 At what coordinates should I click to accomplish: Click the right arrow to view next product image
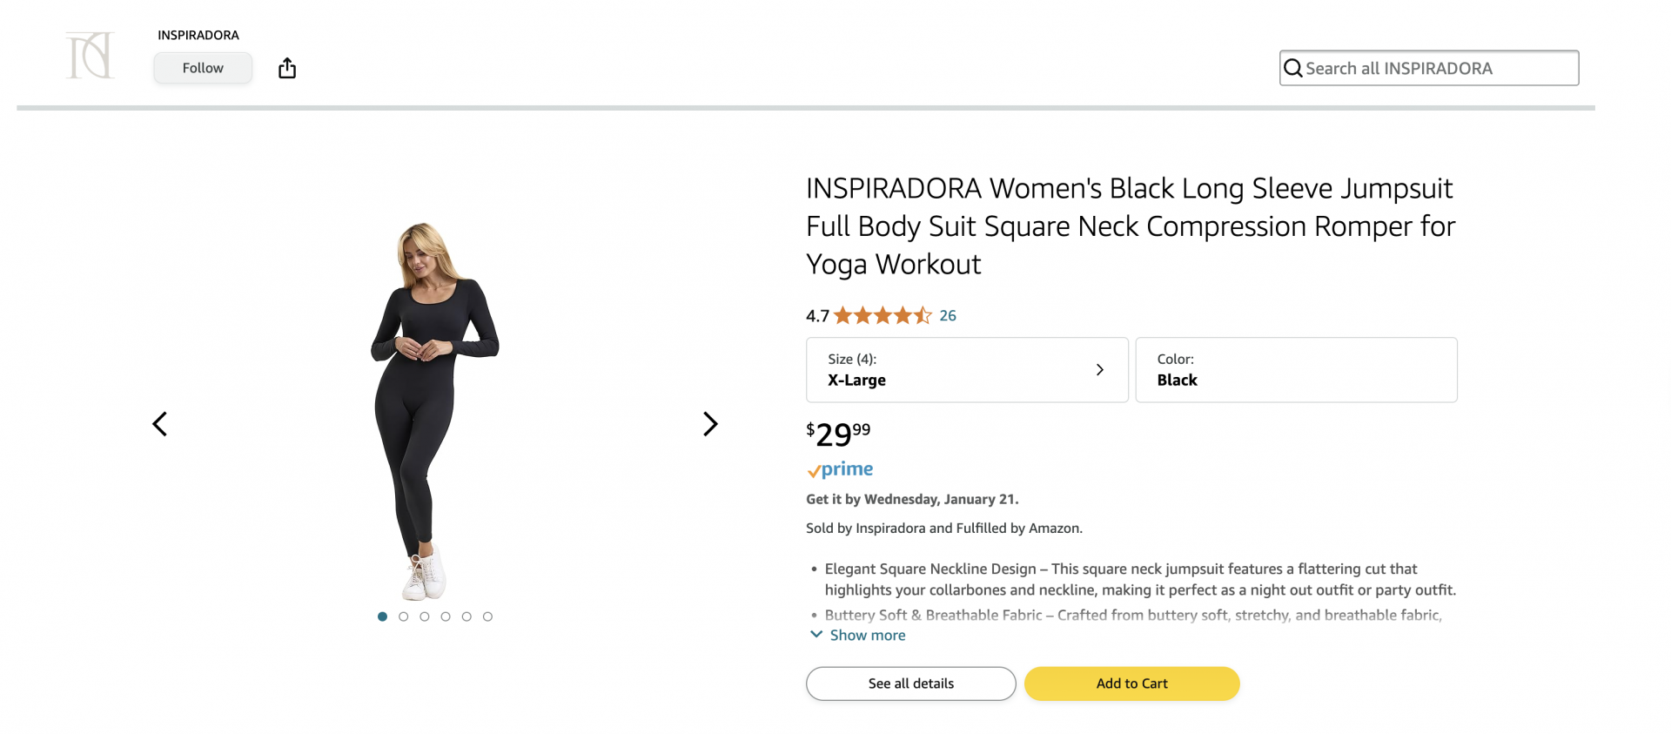pyautogui.click(x=711, y=424)
